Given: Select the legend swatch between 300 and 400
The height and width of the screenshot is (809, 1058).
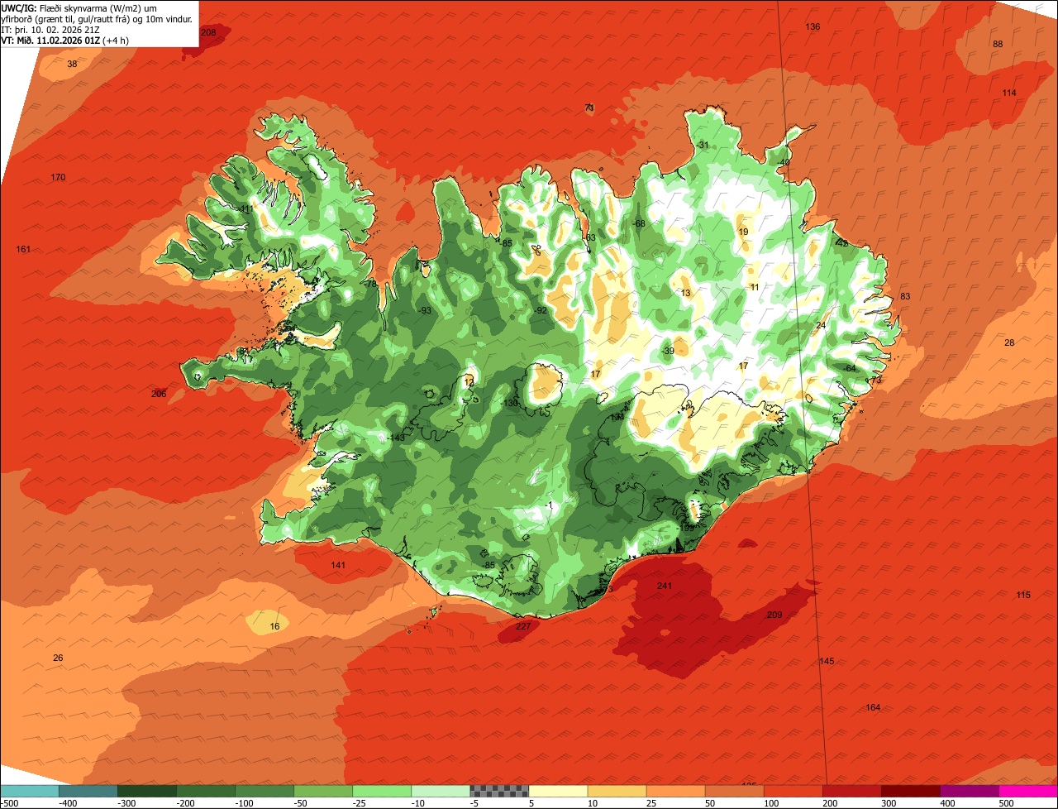Looking at the screenshot, I should (911, 791).
